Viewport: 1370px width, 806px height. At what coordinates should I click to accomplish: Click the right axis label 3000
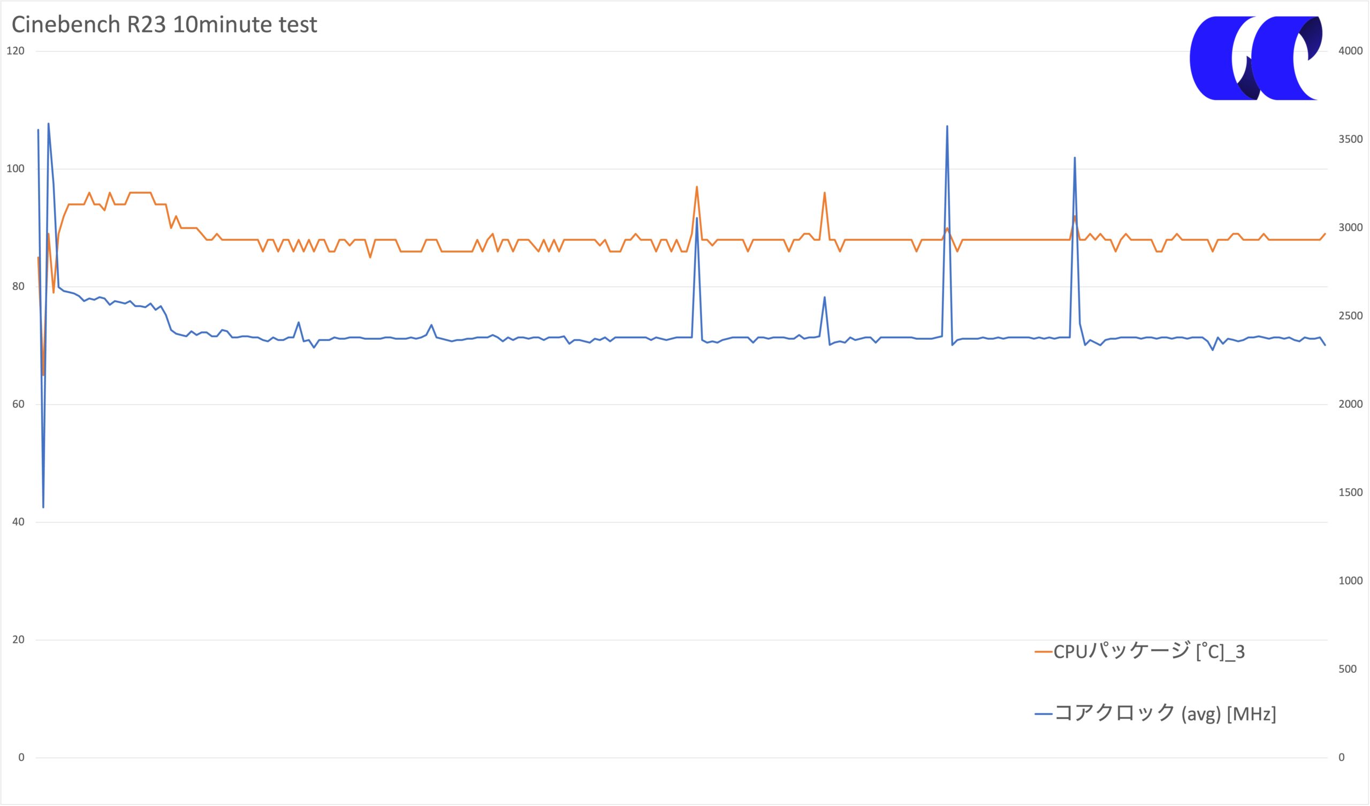(1350, 227)
